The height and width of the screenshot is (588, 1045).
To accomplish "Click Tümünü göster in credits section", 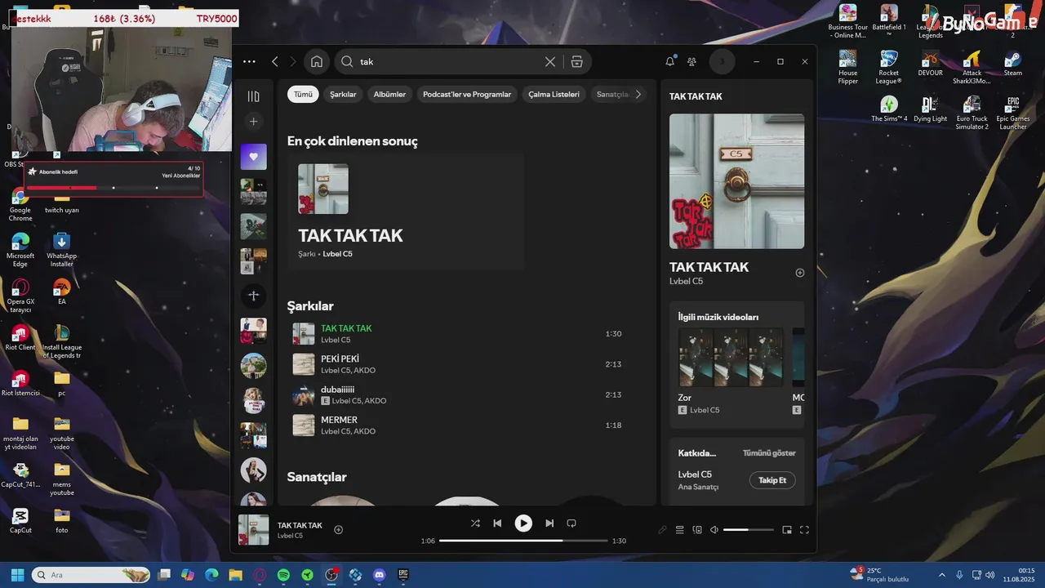I will click(x=769, y=452).
